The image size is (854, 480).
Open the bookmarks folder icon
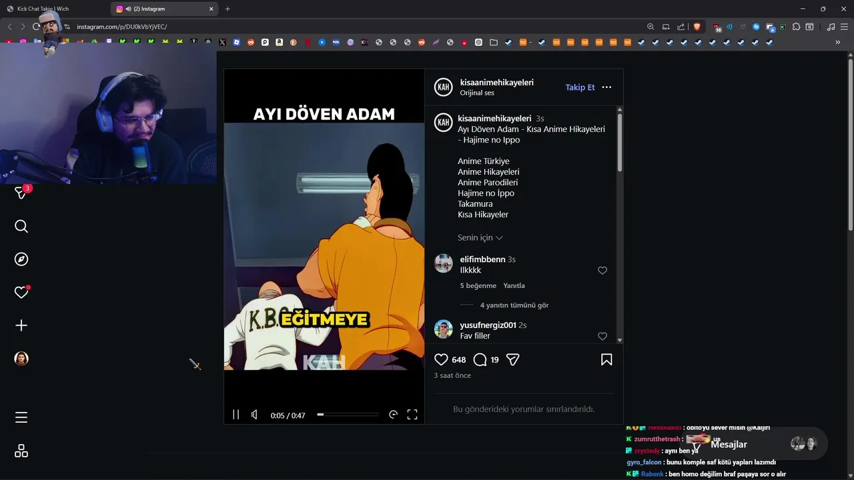coord(494,42)
